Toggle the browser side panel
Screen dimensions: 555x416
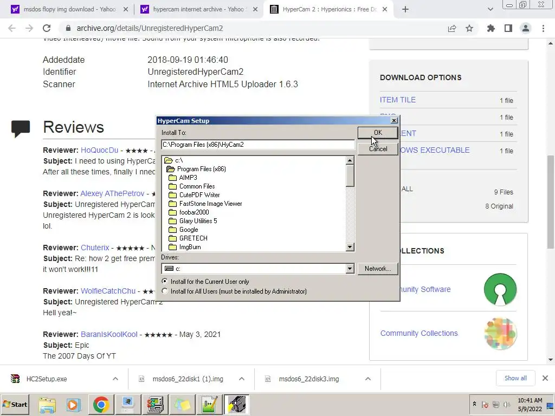[508, 28]
